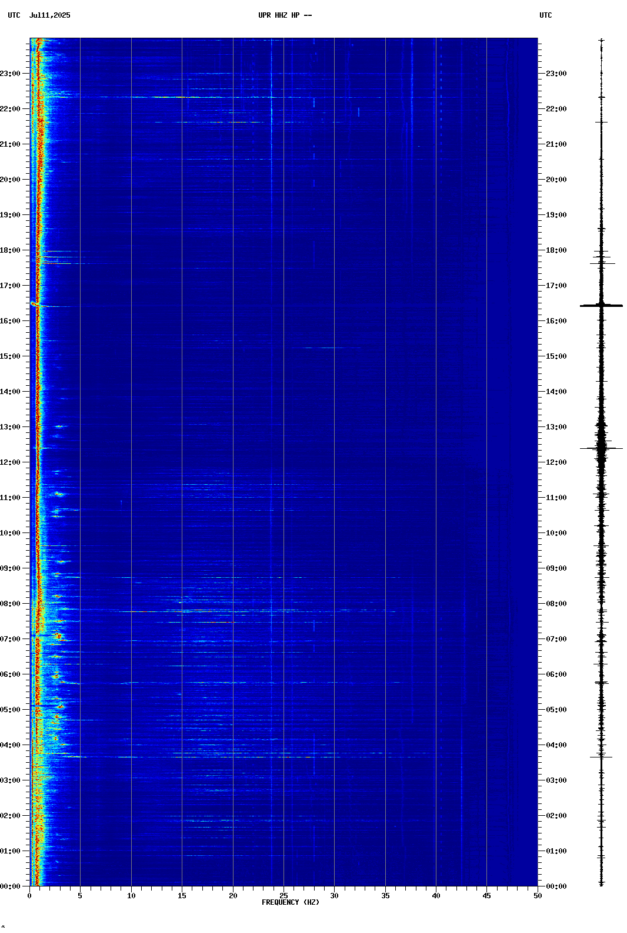This screenshot has height=933, width=627.
Task: Click the right-axis '22:00' time label
Action: 556,109
